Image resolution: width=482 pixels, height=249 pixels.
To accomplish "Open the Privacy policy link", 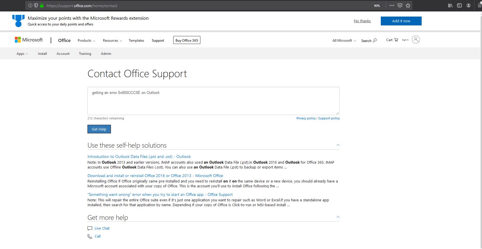I will [x=306, y=118].
